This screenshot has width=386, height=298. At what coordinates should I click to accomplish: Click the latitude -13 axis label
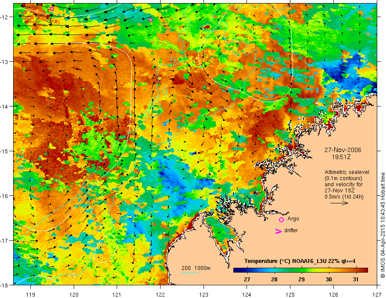point(4,62)
